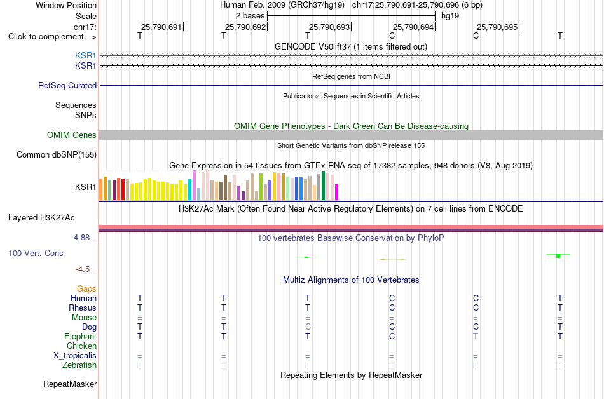The height and width of the screenshot is (399, 604).
Task: Click the OMIM Gene Phenotypes title text
Action: click(x=352, y=126)
